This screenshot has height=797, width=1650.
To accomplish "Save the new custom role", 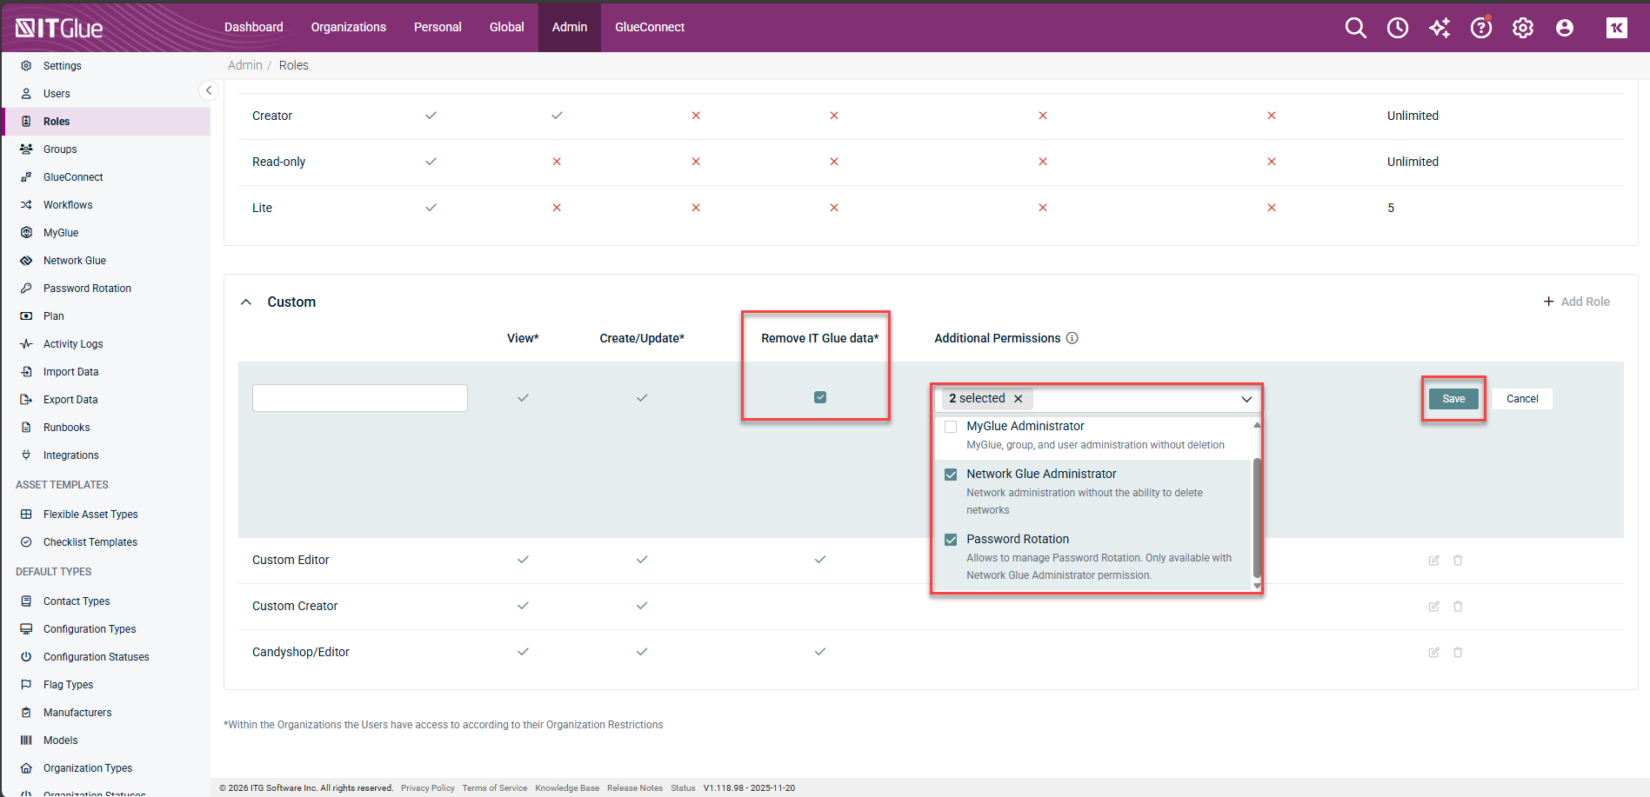I will [1453, 399].
